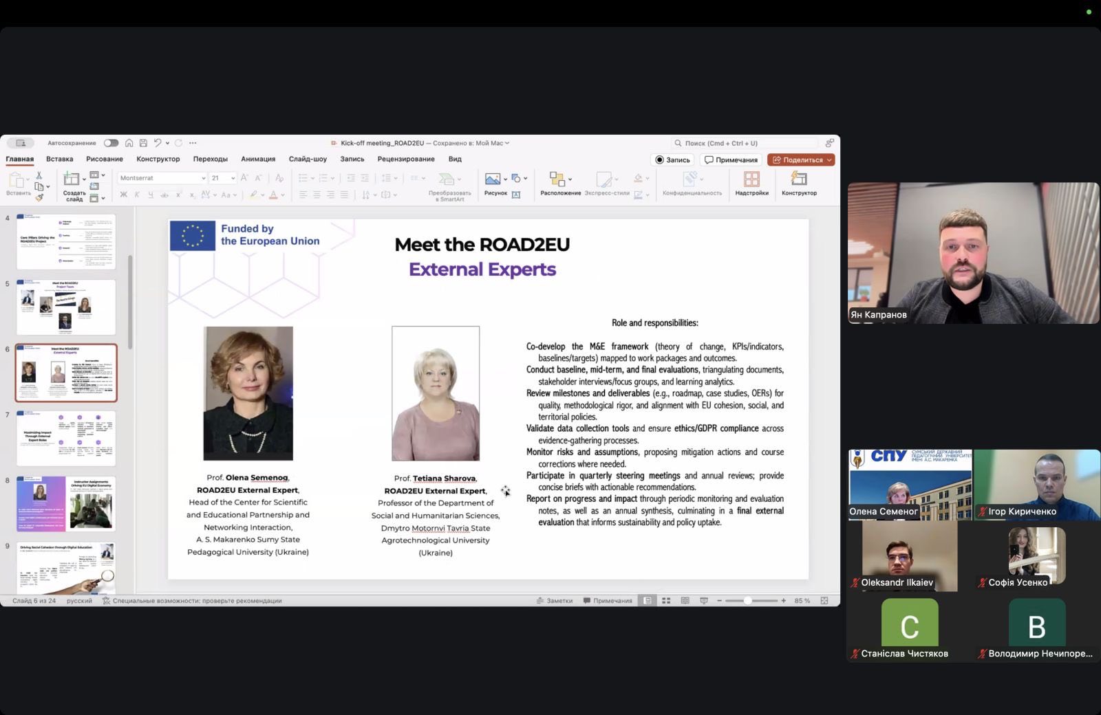Viewport: 1101px width, 715px height.
Task: Switch to the Анимация tab
Action: (258, 159)
